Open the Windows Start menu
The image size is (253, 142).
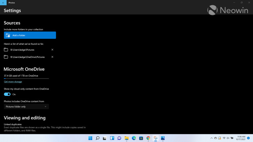pos(90,138)
